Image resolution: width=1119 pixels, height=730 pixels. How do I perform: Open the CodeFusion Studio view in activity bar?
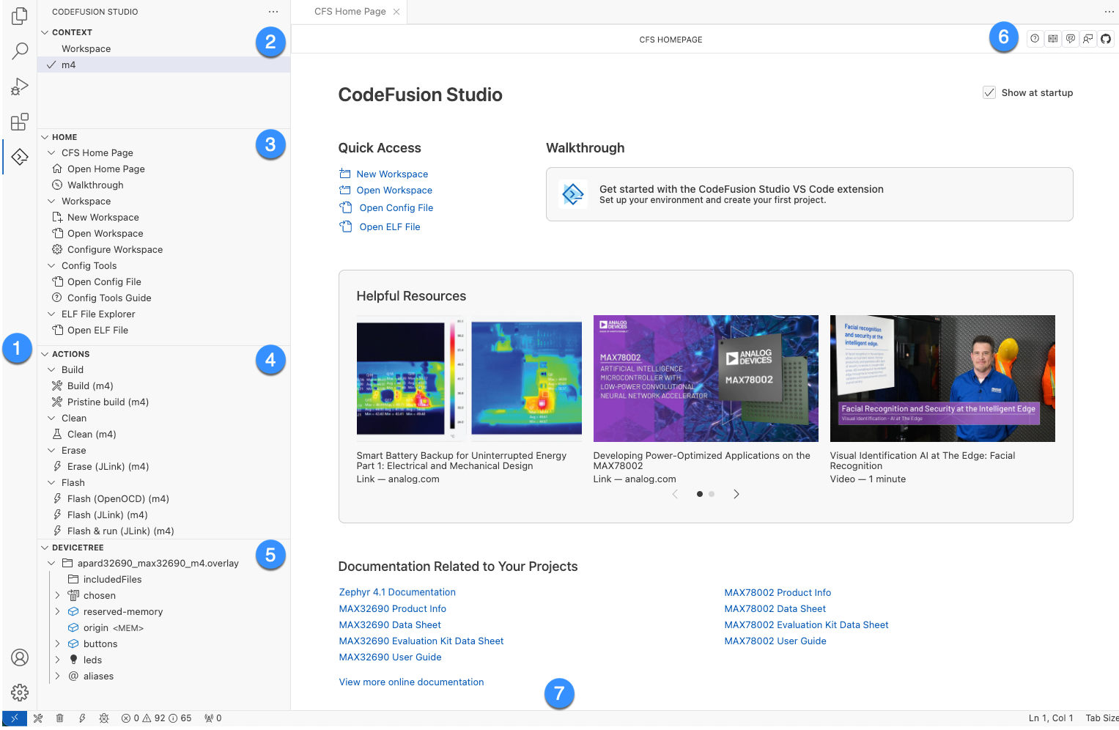pos(20,157)
